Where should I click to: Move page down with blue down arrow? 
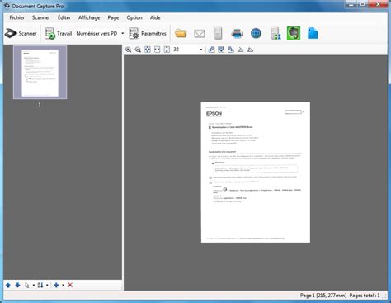17,285
